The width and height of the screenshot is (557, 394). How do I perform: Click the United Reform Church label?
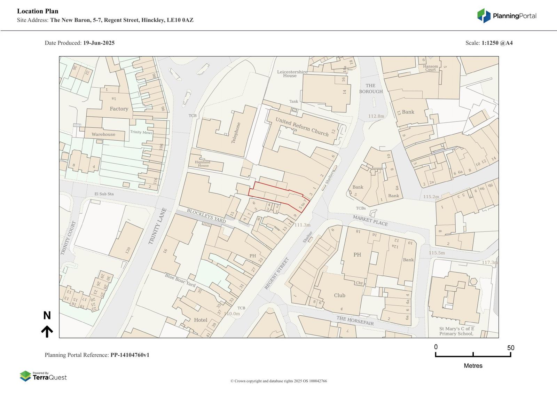click(302, 127)
